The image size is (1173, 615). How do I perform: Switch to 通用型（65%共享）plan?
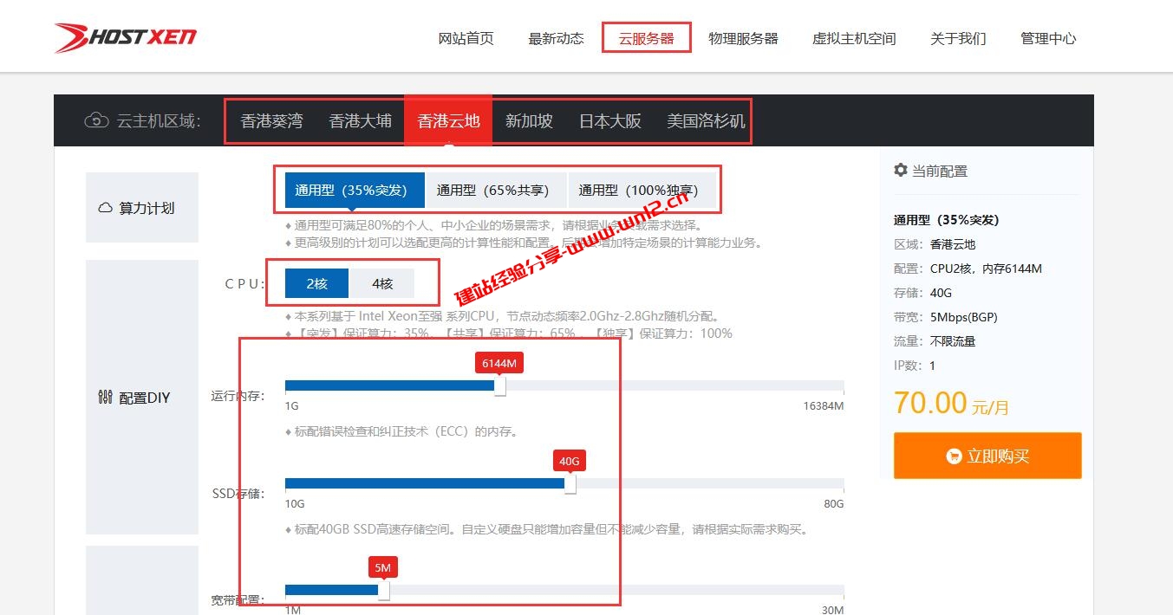click(x=496, y=190)
